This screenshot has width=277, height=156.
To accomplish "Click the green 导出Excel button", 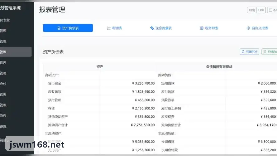I will click(270, 52).
